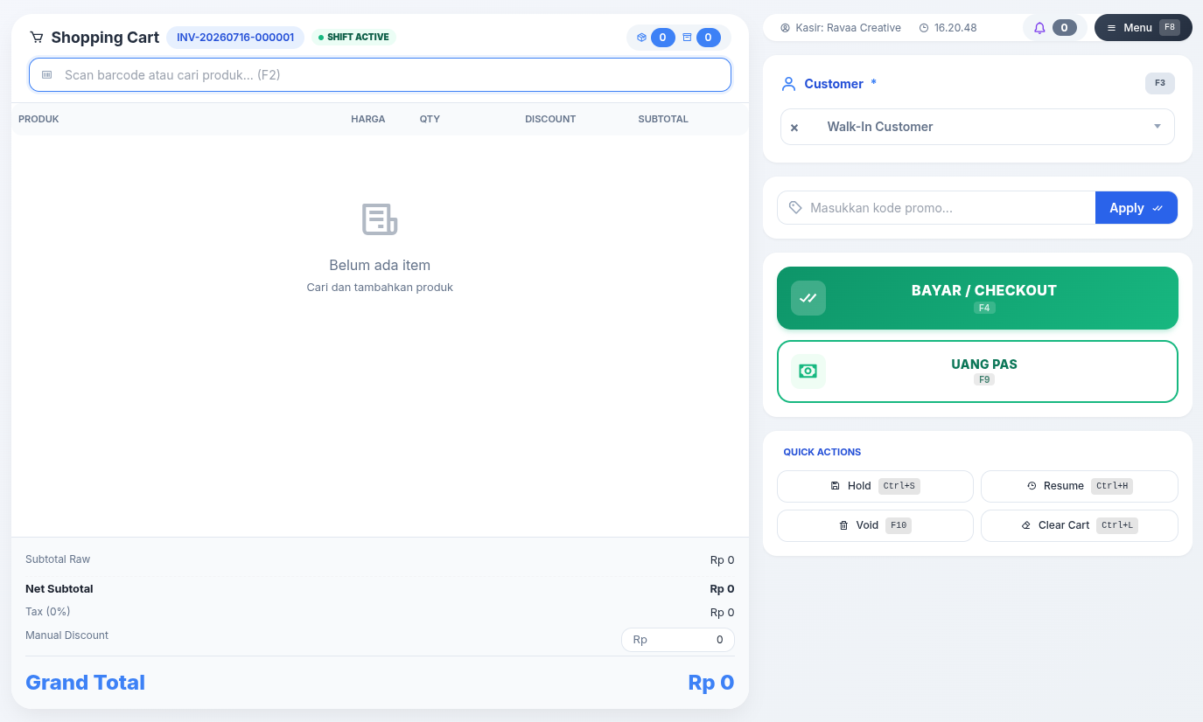Click the Manual Discount label
Screen dimensions: 1203x722
pos(67,635)
